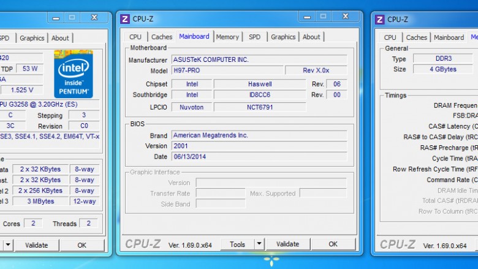Click the empty Side Band field
The image size is (478, 269).
point(221,204)
